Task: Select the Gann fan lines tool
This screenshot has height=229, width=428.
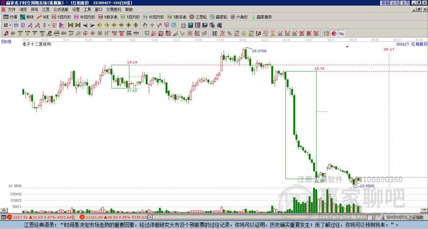Action: pos(154,33)
